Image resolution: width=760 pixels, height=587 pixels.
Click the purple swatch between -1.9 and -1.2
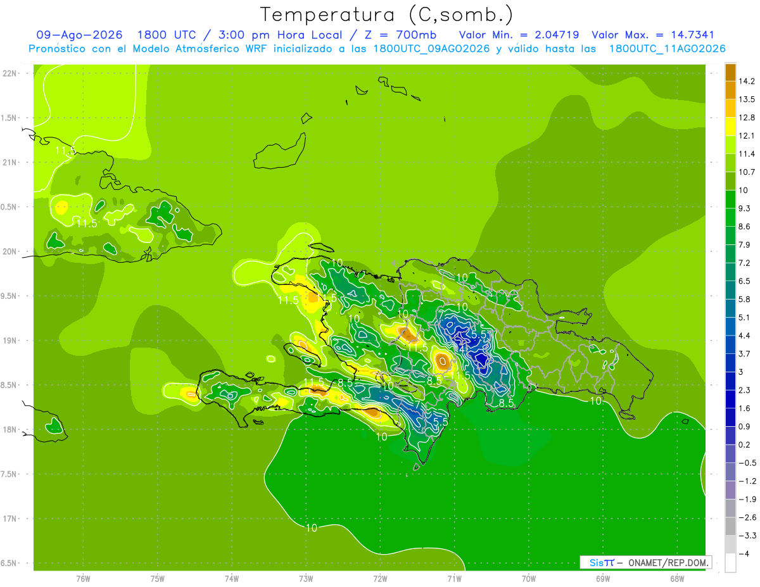730,490
